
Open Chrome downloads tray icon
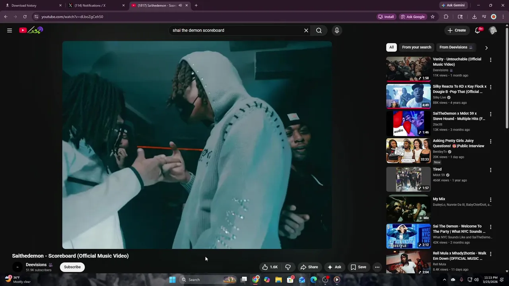[474, 17]
